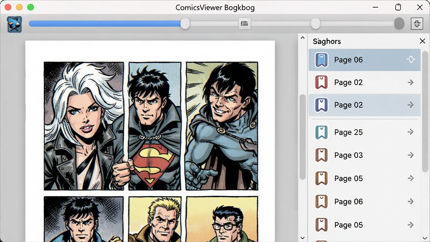This screenshot has width=430, height=242.
Task: Click the fit-to-window icon at toolbar end
Action: (x=417, y=24)
